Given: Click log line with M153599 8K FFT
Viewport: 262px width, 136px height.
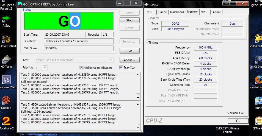Looking at the screenshot, I should tap(69, 75).
